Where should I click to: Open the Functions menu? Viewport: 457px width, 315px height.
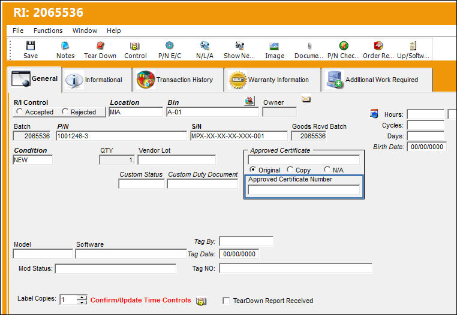pos(48,31)
